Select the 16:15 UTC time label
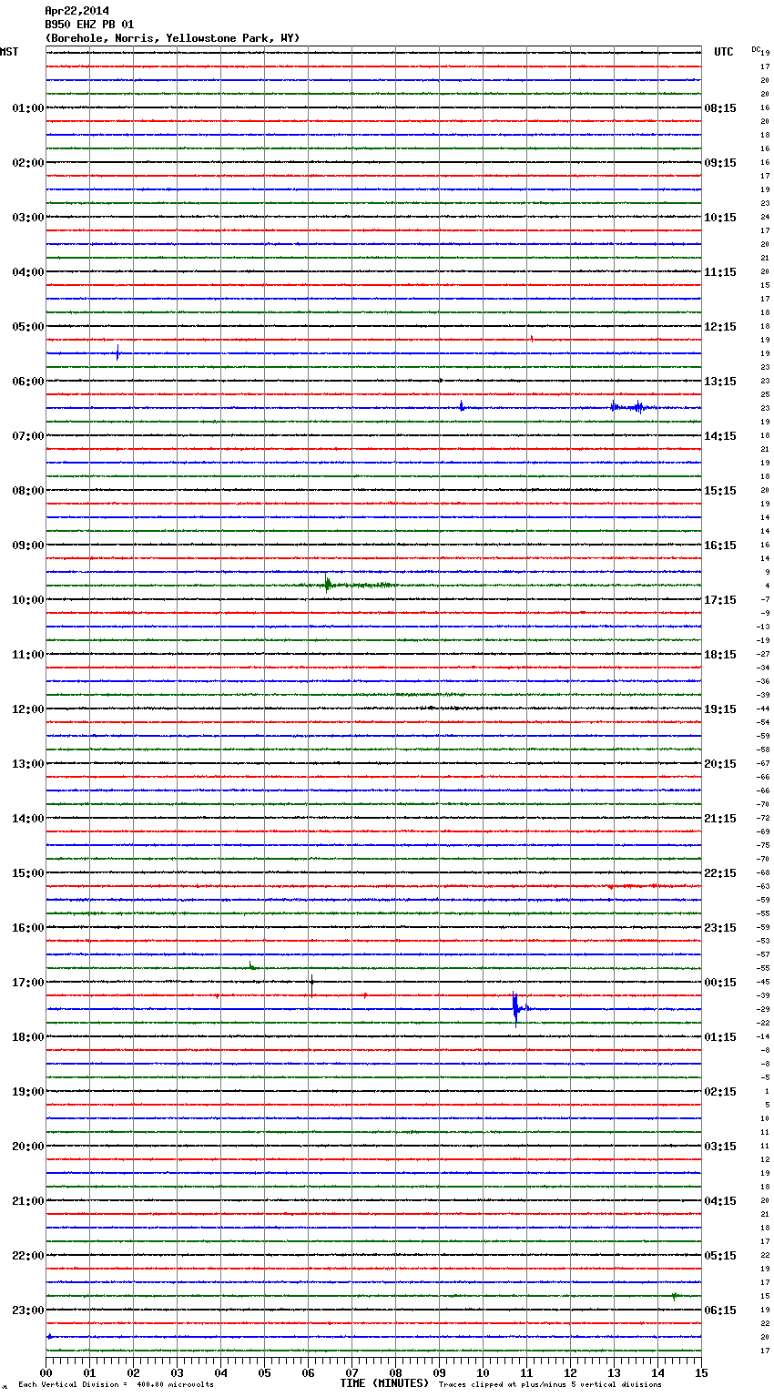This screenshot has width=774, height=1397. tap(720, 545)
